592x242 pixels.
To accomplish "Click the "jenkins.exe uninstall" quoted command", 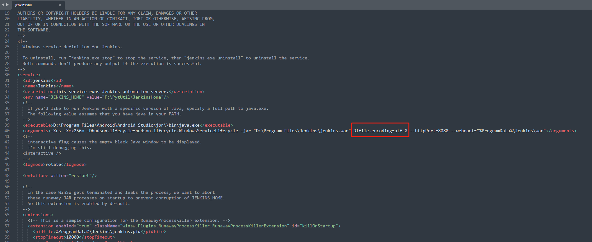I will click(214, 58).
